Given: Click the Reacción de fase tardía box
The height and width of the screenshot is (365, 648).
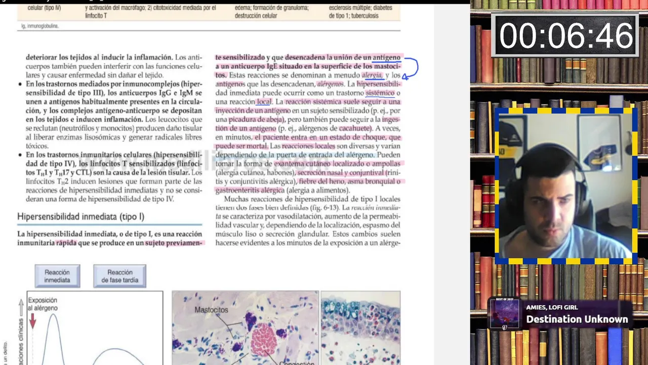Looking at the screenshot, I should [x=119, y=276].
